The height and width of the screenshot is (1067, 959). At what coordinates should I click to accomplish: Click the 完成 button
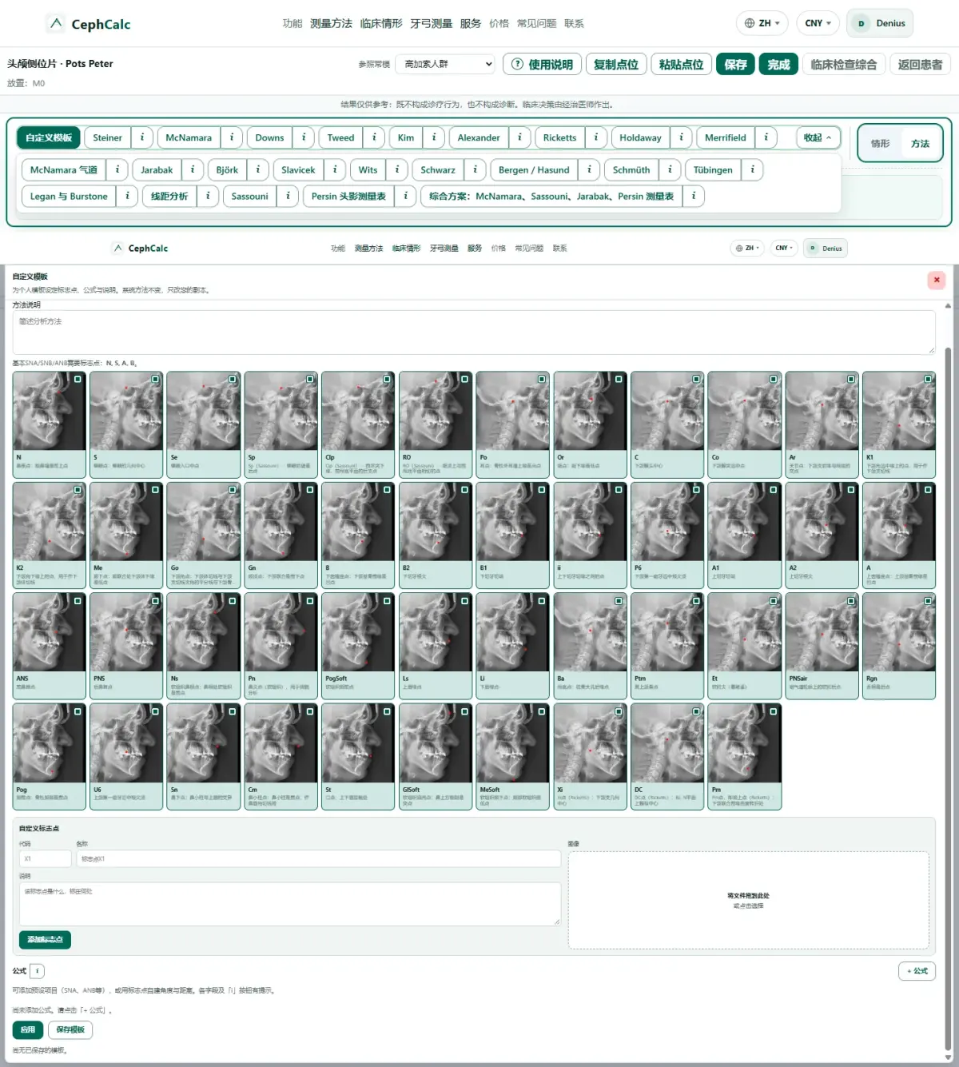point(779,65)
